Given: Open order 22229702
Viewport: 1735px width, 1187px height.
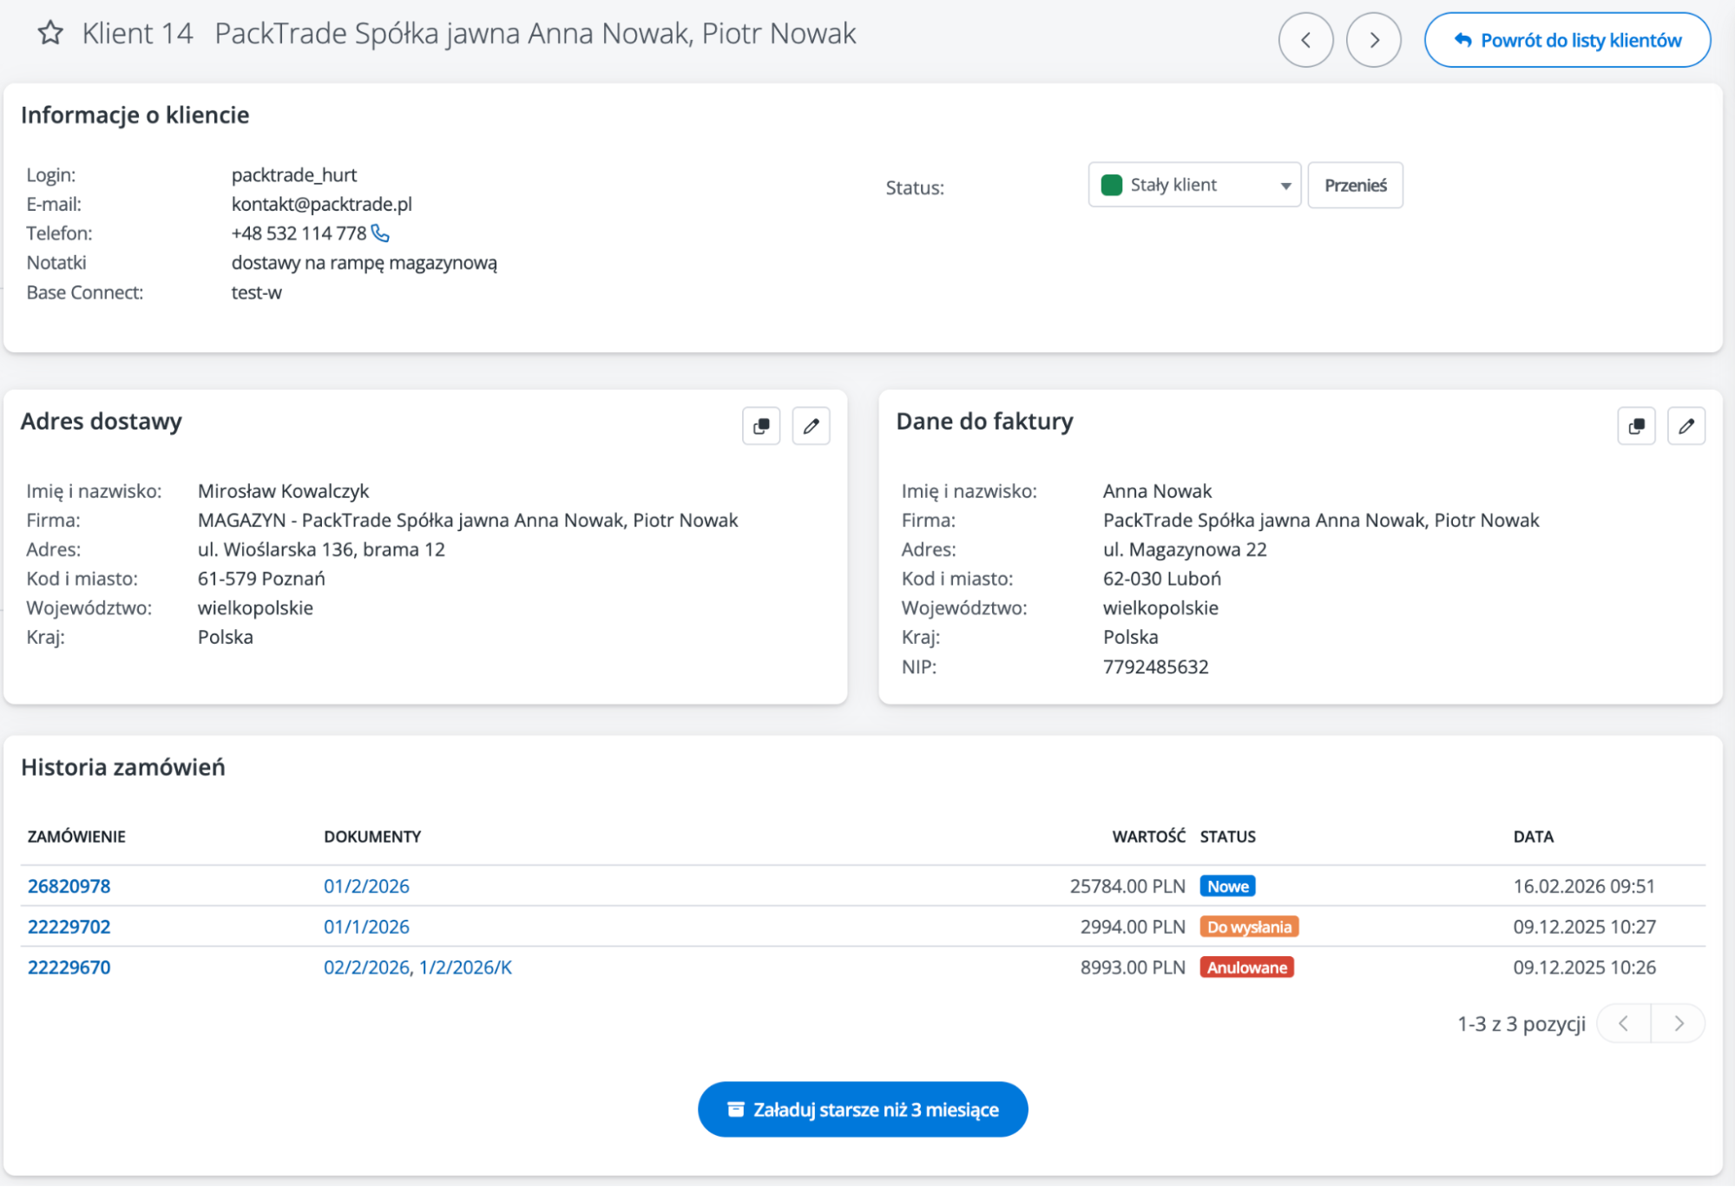Looking at the screenshot, I should [69, 927].
